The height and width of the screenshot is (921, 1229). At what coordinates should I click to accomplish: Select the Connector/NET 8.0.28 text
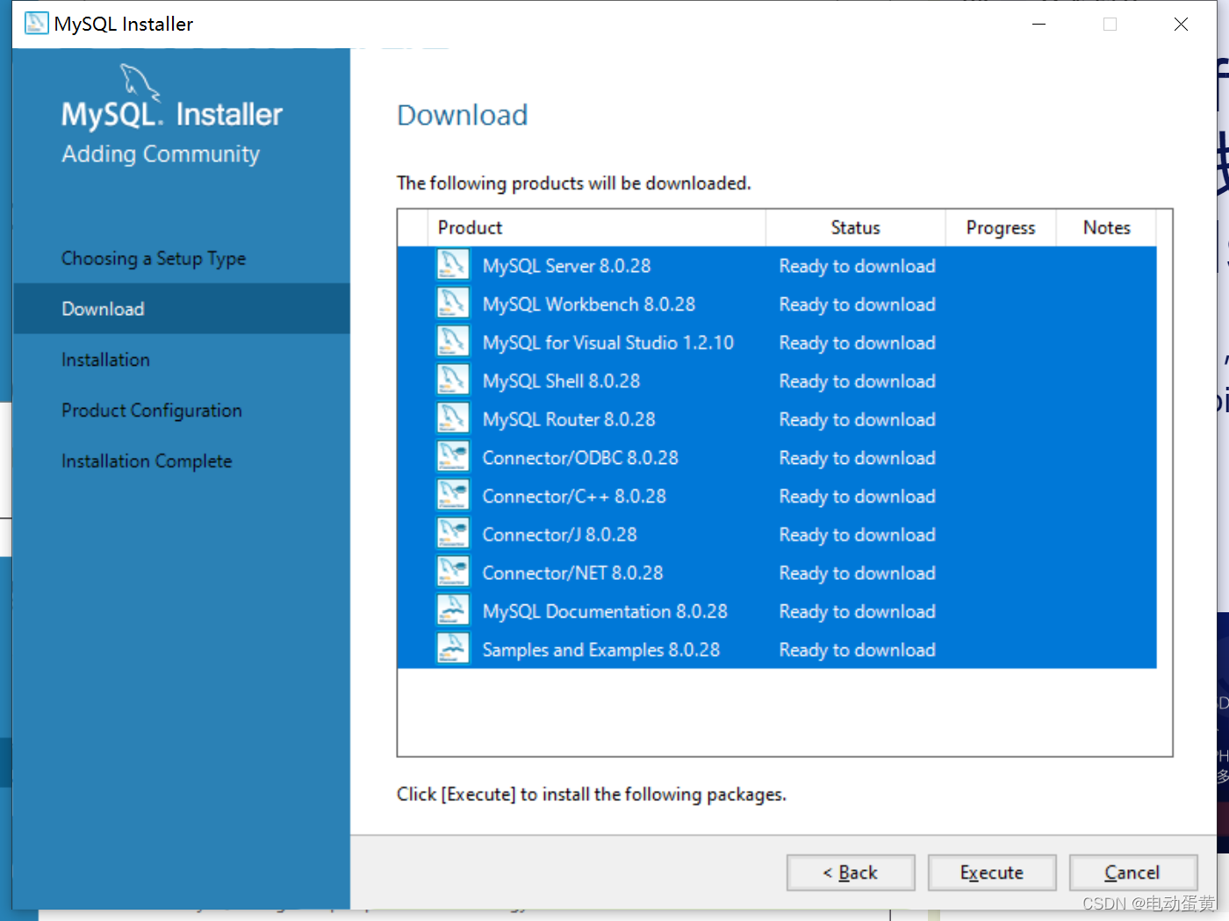(x=572, y=574)
